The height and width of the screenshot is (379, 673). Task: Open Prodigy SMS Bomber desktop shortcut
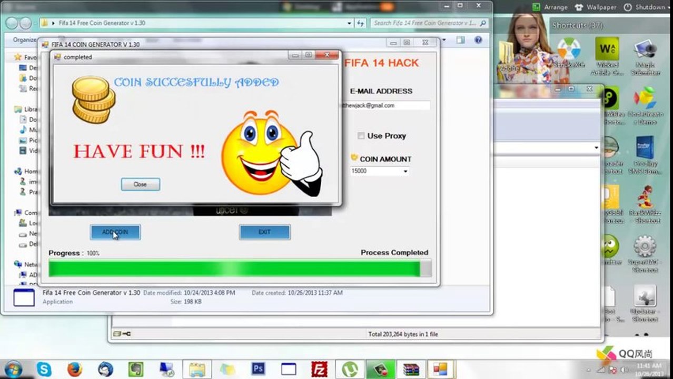tap(645, 155)
